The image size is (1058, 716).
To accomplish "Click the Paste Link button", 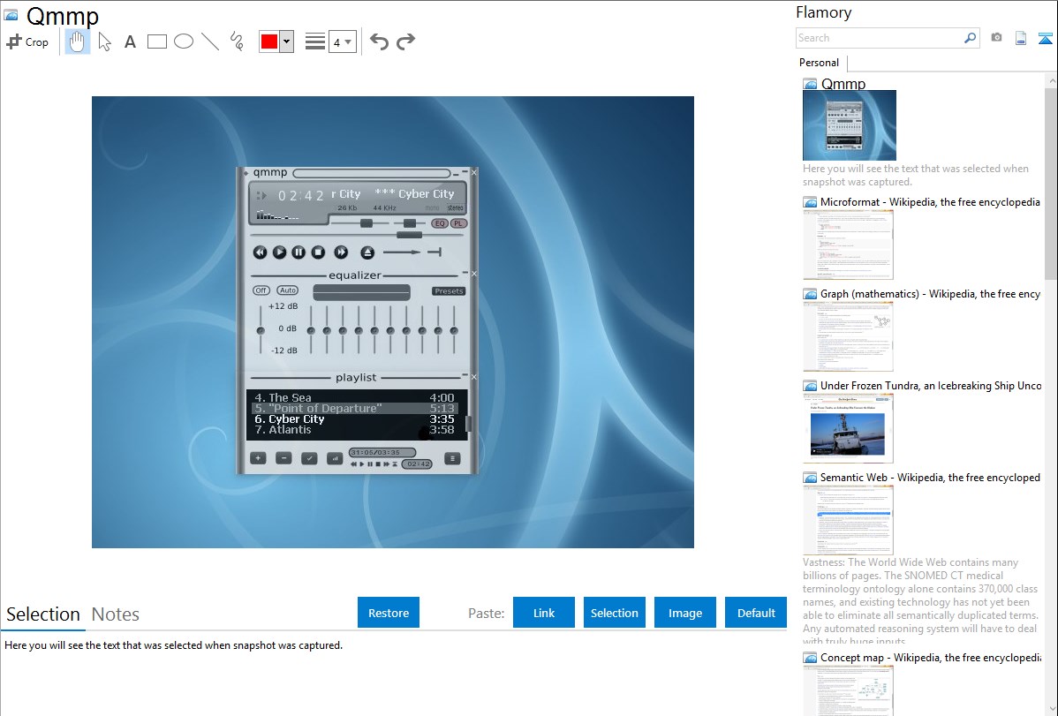I will 544,613.
